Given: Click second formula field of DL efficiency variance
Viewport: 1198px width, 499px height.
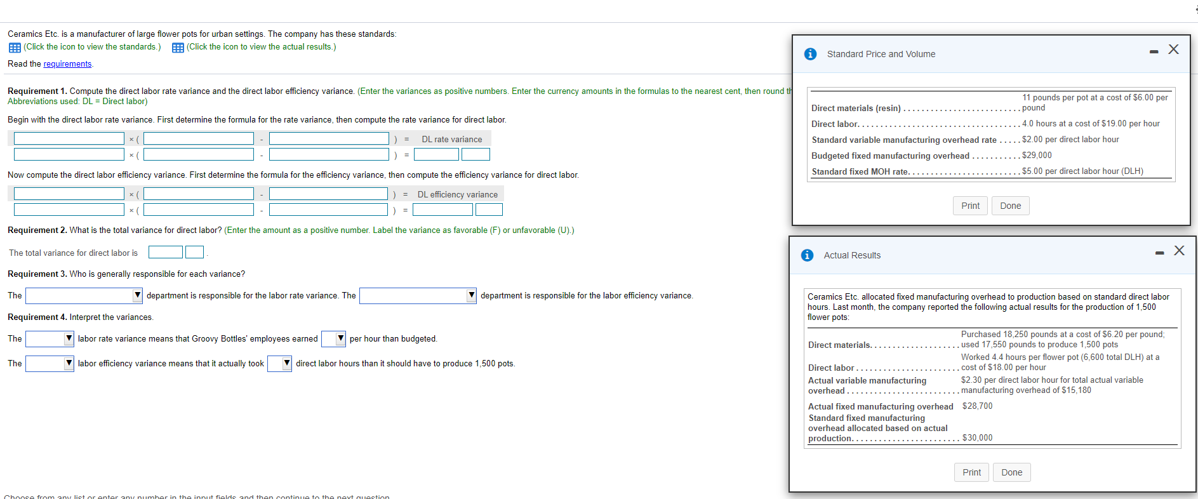Looking at the screenshot, I should (x=199, y=194).
